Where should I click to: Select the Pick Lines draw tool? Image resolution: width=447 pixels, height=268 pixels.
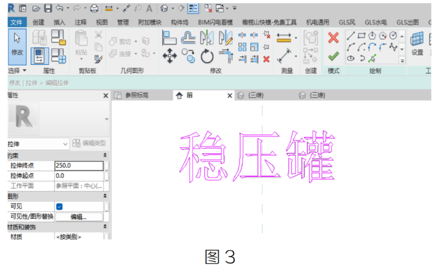pos(372,59)
